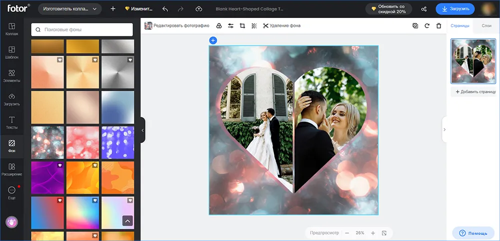Open the Шаблон sidebar tab
Screen dimensions: 500x241
click(12, 52)
